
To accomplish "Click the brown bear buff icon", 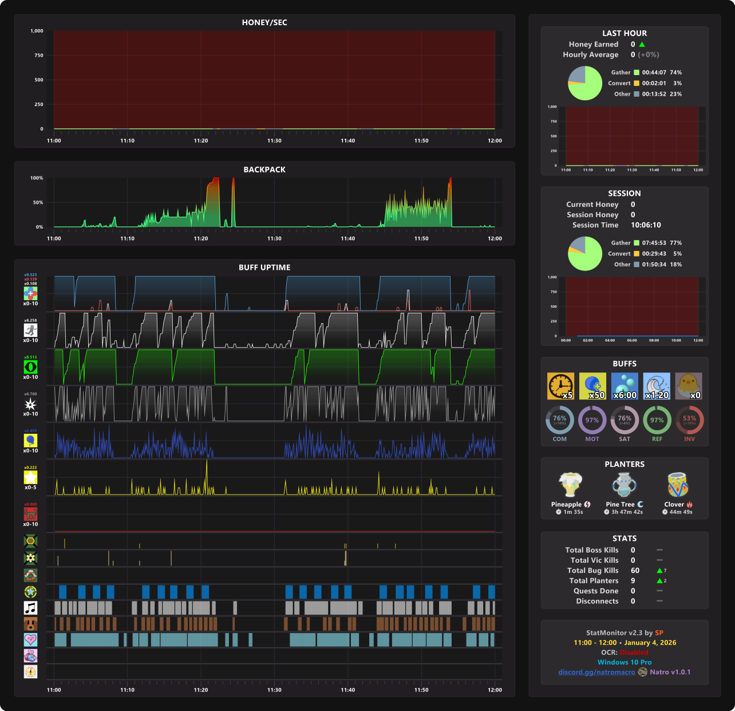I will (30, 624).
